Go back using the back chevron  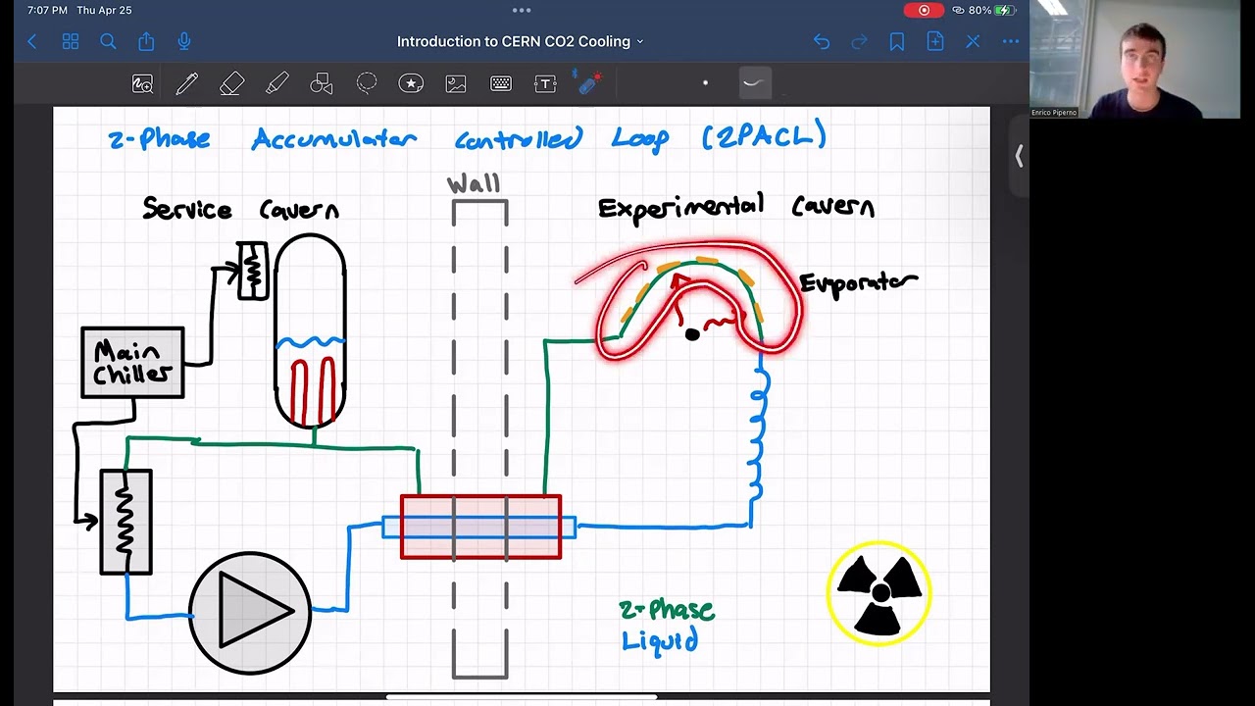point(32,41)
